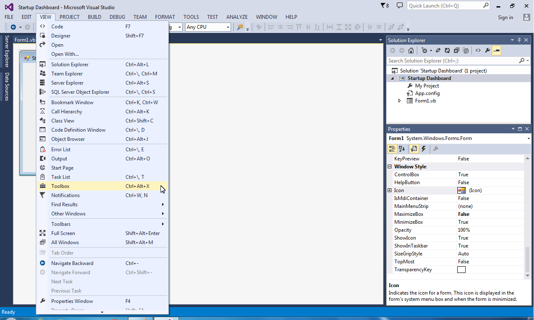
Task: Select Toolbox from the View menu
Action: tap(103, 186)
